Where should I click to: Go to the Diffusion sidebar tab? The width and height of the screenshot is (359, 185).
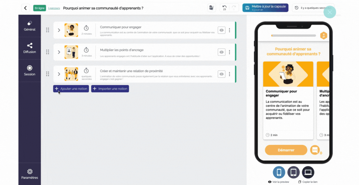30,48
